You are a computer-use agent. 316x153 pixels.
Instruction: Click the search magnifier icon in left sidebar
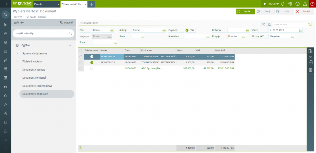[x=5, y=14]
